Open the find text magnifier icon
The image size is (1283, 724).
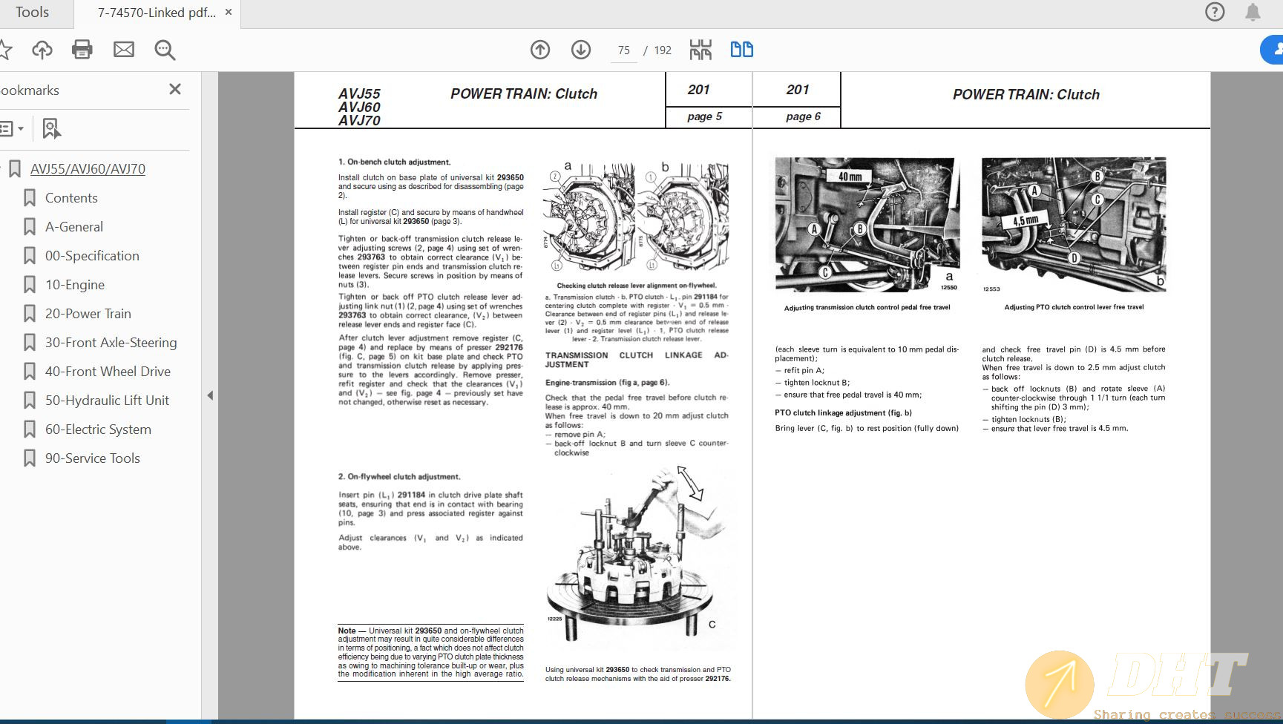165,50
